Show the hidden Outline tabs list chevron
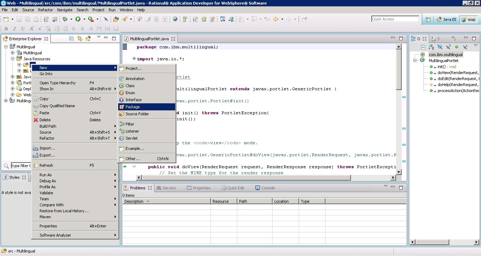The image size is (481, 256). pyautogui.click(x=454, y=38)
